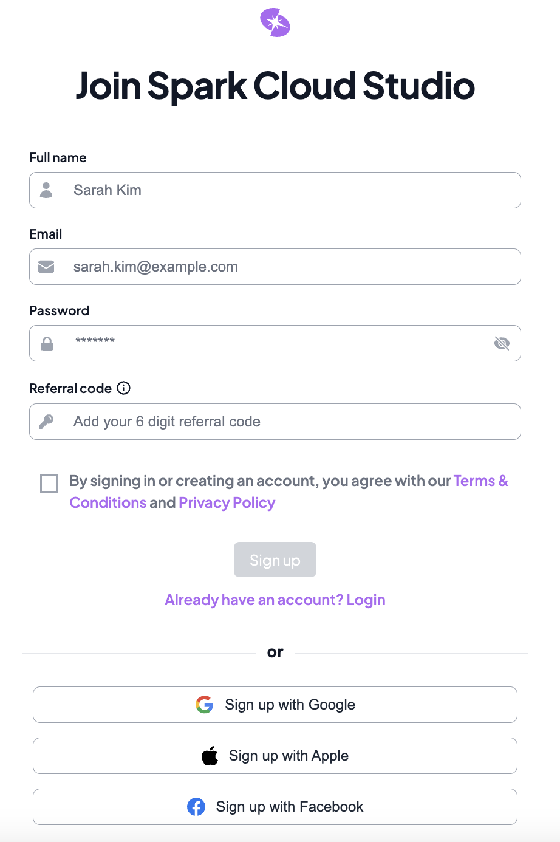Click the Full name input field
Screen dimensions: 560x842
(275, 190)
